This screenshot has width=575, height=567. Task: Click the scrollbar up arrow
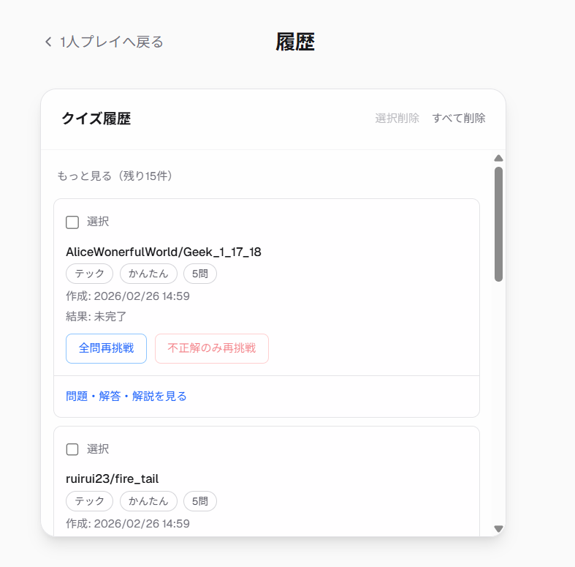498,158
